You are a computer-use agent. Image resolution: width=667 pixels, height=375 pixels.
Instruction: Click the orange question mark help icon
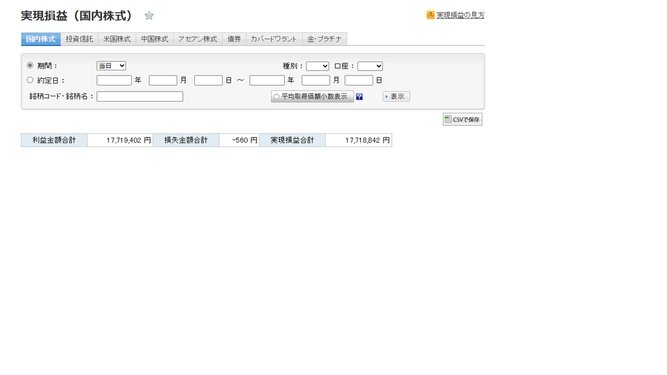430,15
